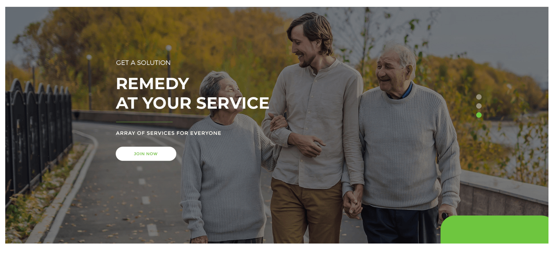Click the two men's clasped hands
The height and width of the screenshot is (253, 556).
click(x=353, y=203)
